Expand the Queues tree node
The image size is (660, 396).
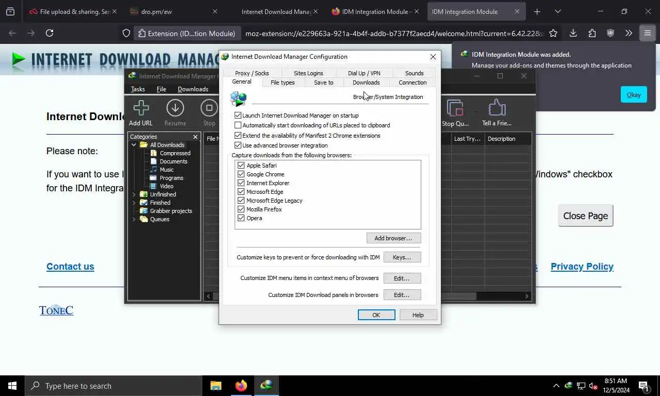coord(134,219)
